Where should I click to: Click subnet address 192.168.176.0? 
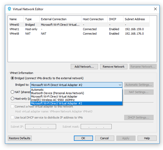coord(134,34)
